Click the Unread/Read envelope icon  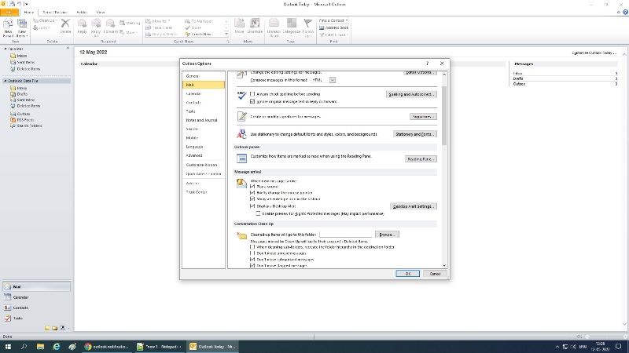(274, 24)
